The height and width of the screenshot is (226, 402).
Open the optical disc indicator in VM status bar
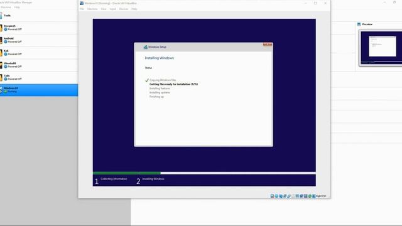[276, 196]
